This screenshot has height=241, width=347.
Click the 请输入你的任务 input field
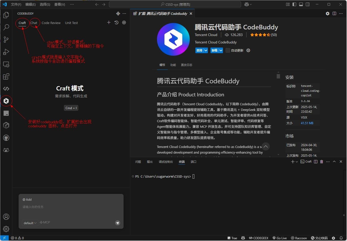pos(71,207)
